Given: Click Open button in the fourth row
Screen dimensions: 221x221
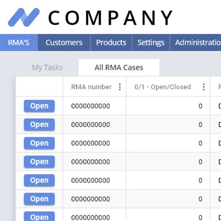Looking at the screenshot, I should click(39, 162).
